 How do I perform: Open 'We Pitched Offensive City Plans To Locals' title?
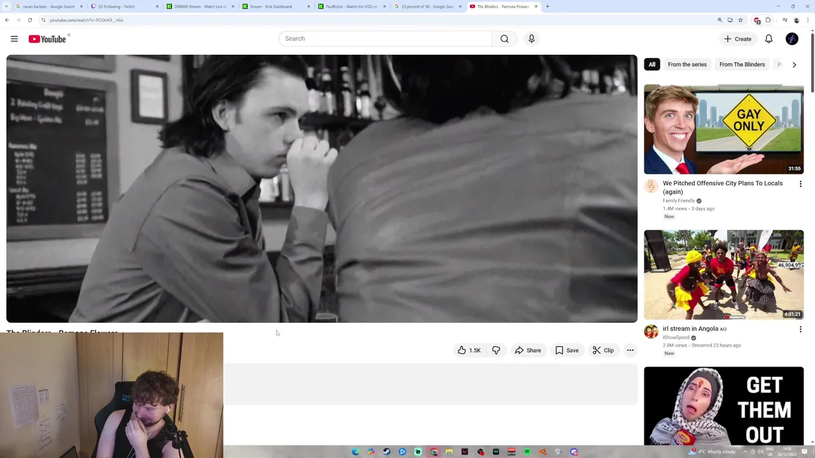723,188
